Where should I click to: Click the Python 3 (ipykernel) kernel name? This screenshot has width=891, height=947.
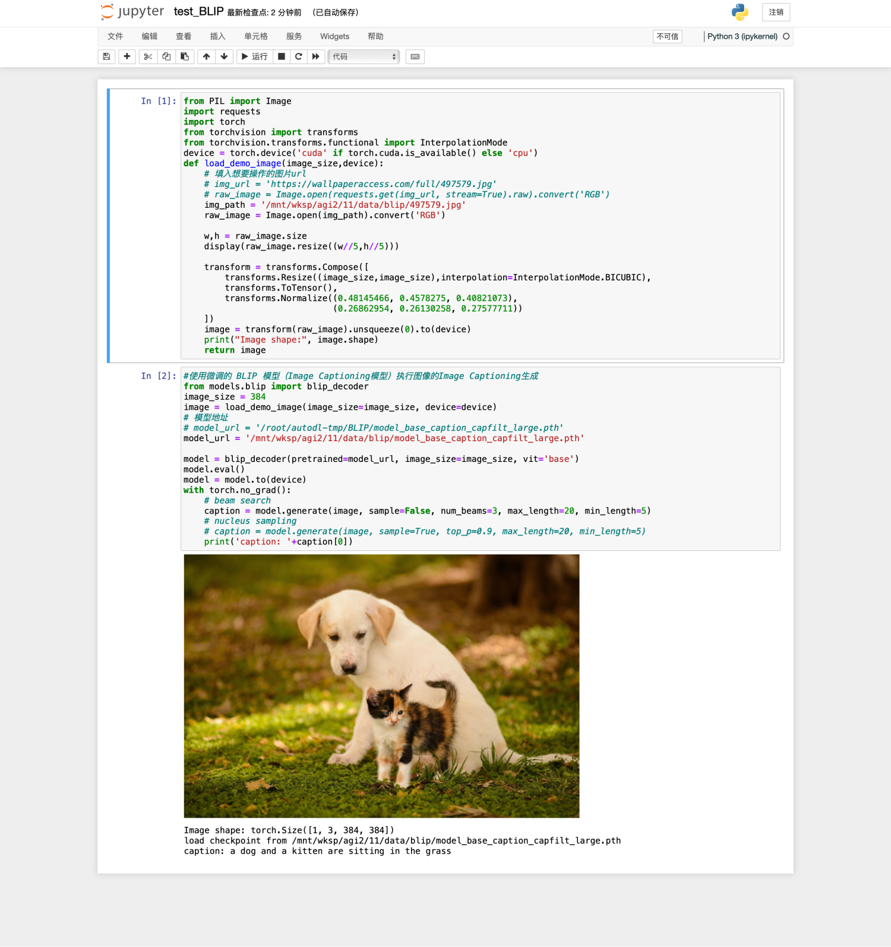(742, 36)
